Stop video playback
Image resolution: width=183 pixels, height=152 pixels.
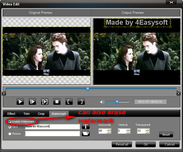pyautogui.click(x=57, y=102)
